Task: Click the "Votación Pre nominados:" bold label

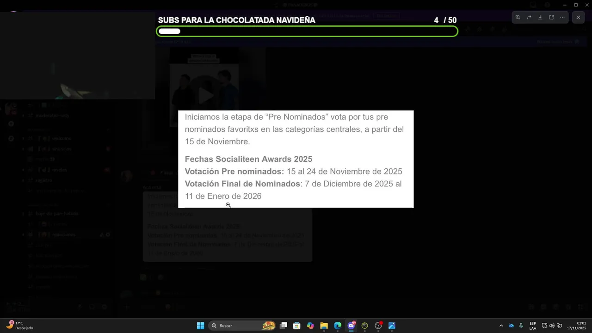Action: click(234, 172)
